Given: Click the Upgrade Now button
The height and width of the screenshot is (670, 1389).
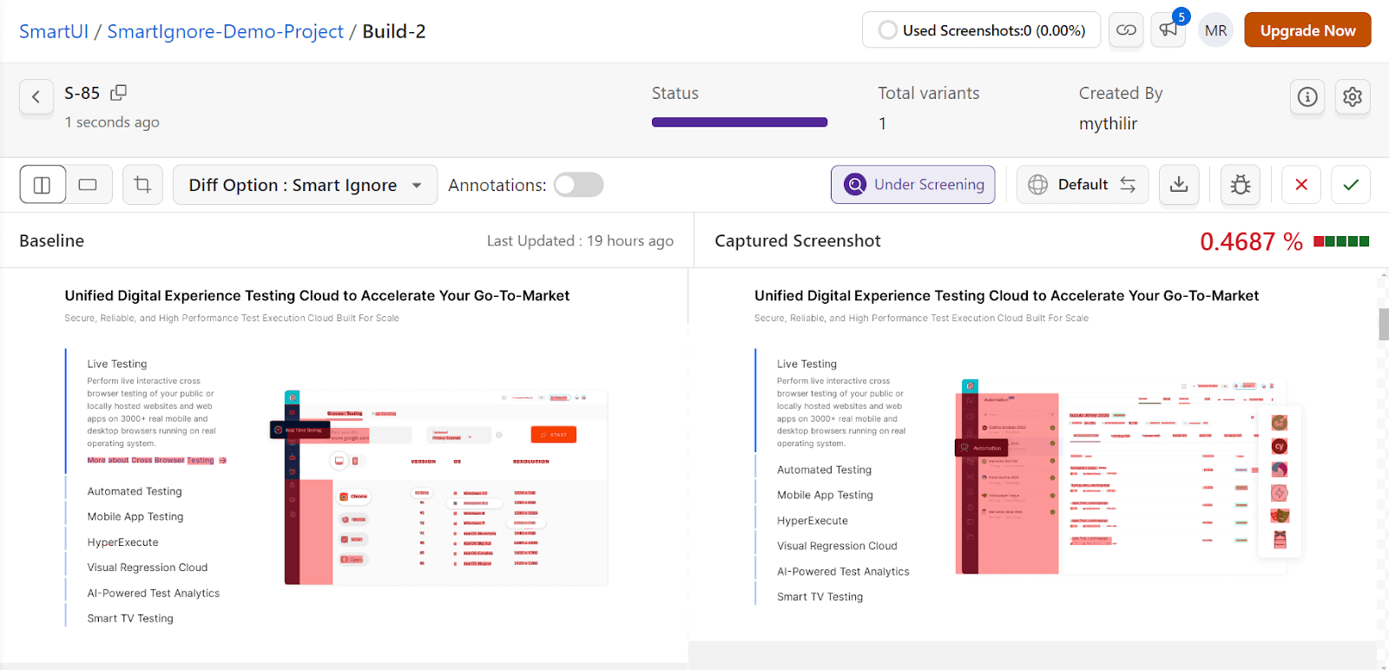Looking at the screenshot, I should (x=1307, y=30).
